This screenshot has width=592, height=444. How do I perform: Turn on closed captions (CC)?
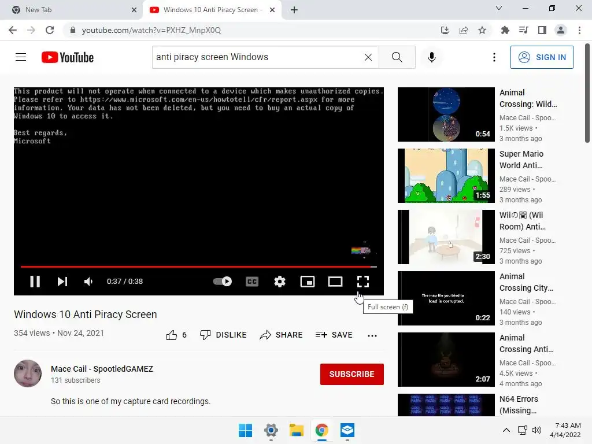(x=252, y=282)
